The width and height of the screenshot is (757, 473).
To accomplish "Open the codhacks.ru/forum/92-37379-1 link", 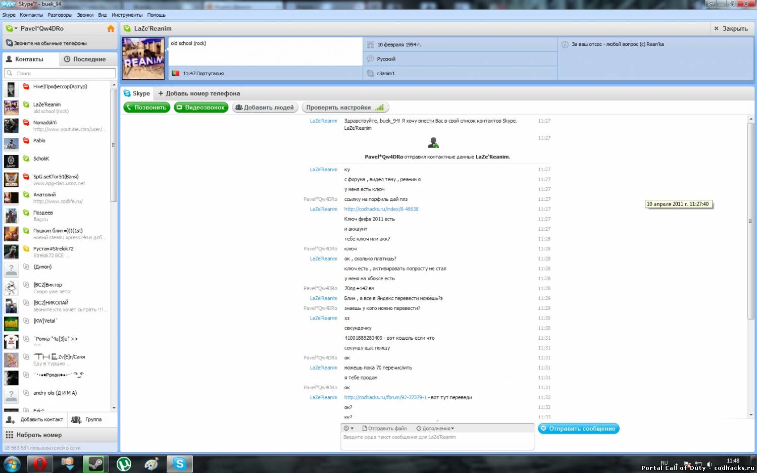I will click(385, 398).
